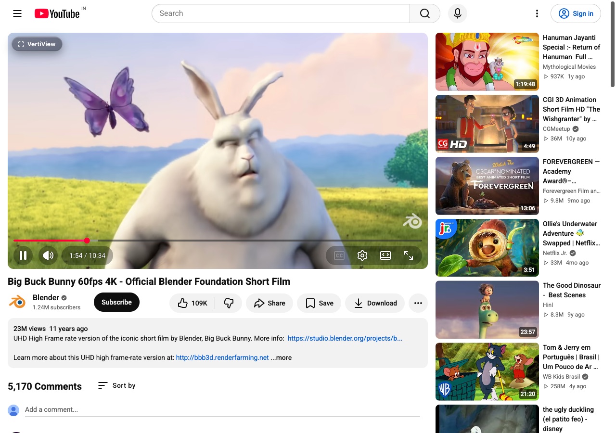Enter full screen mode
The height and width of the screenshot is (433, 616).
point(409,255)
